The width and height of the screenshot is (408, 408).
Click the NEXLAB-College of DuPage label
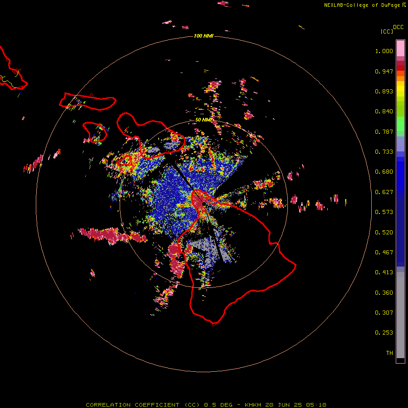click(362, 5)
